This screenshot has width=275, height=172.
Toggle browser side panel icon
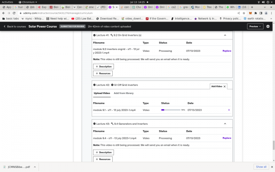pos(261,13)
